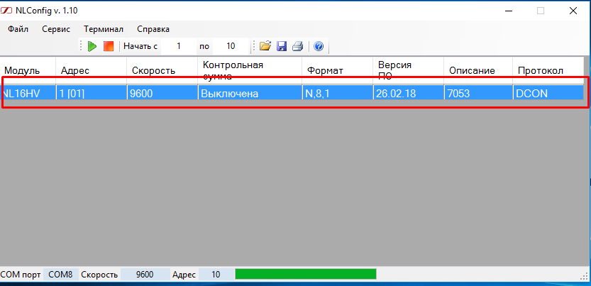Select the DCON protocol cell
This screenshot has width=591, height=286.
pyautogui.click(x=548, y=93)
